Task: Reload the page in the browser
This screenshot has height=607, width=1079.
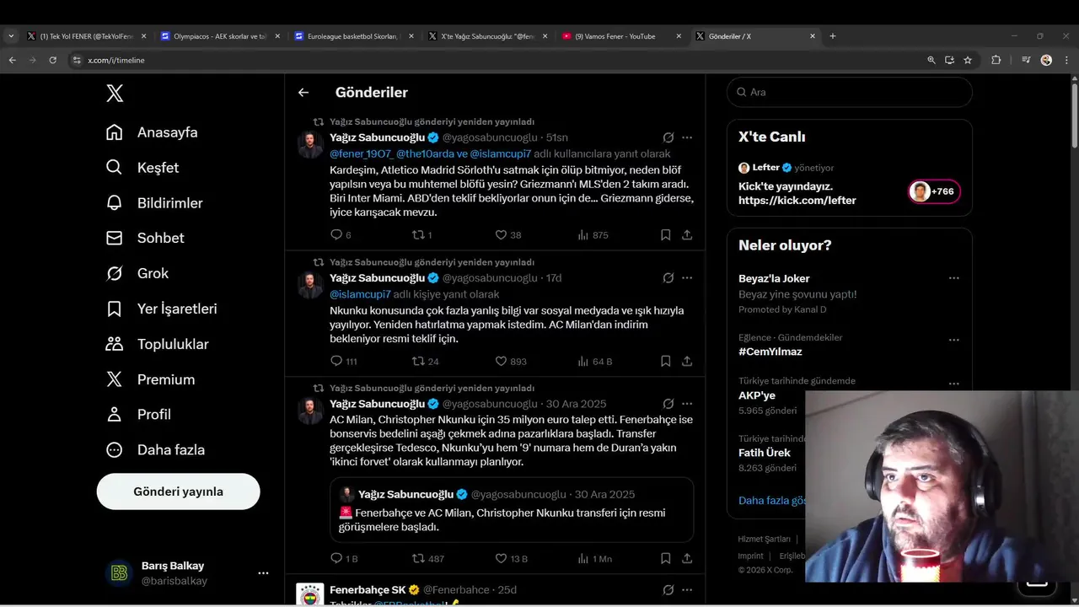Action: click(52, 60)
